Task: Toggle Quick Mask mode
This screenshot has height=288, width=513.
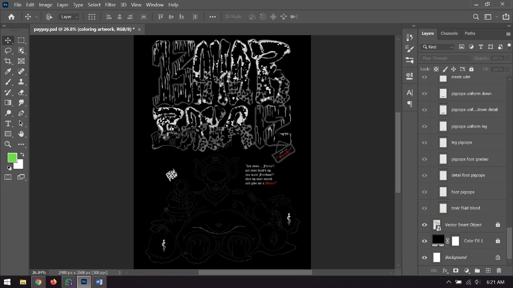Action: click(x=8, y=177)
